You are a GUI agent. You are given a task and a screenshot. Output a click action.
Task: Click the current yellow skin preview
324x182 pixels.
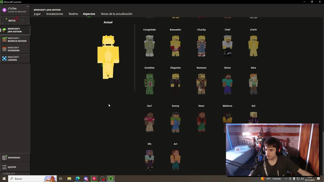point(108,57)
